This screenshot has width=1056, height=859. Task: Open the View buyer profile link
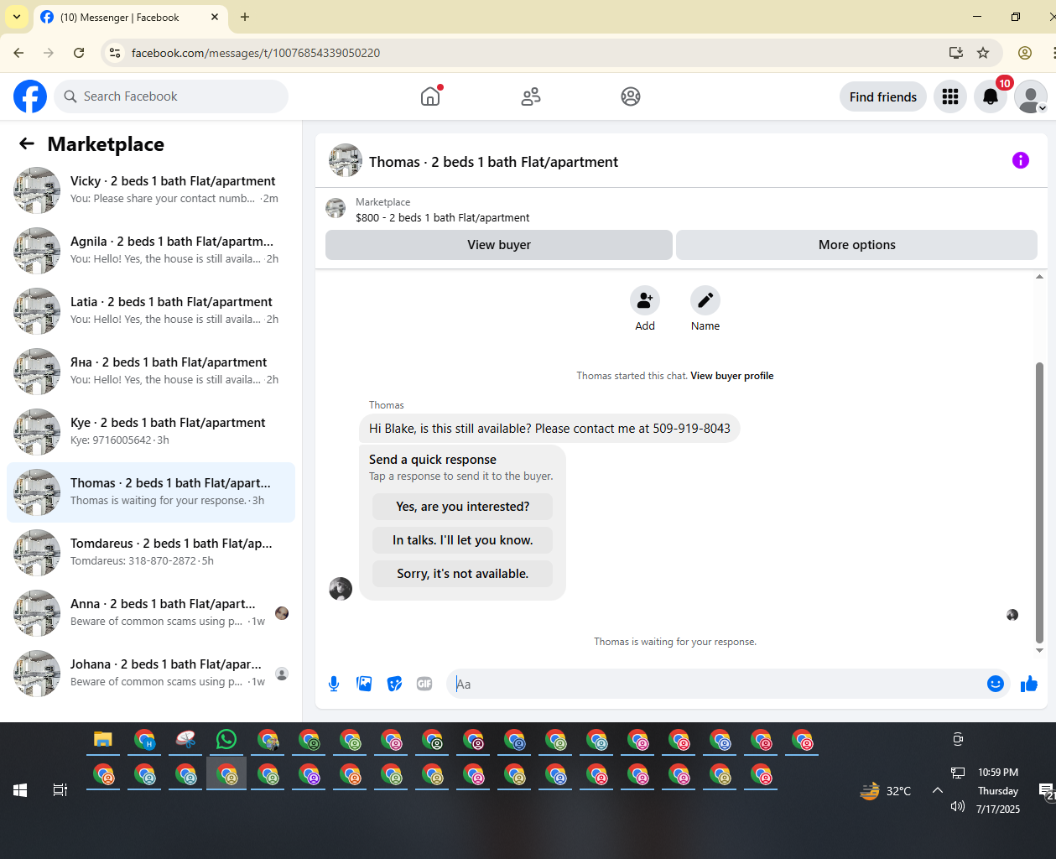732,376
